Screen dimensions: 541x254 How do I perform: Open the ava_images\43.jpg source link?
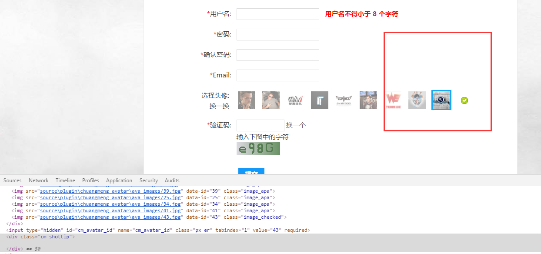pyautogui.click(x=110, y=217)
